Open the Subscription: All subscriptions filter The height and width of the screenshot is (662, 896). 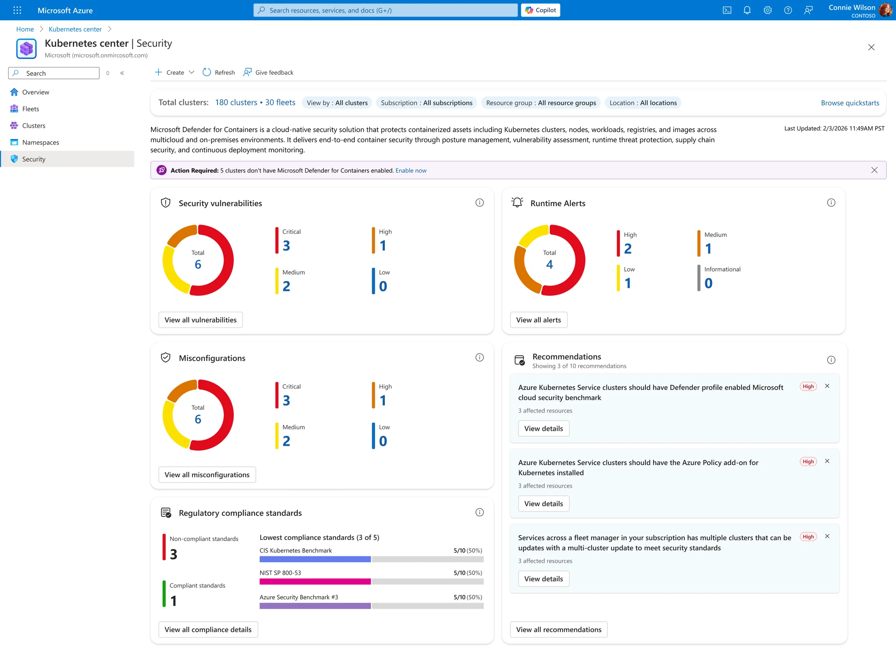click(426, 103)
